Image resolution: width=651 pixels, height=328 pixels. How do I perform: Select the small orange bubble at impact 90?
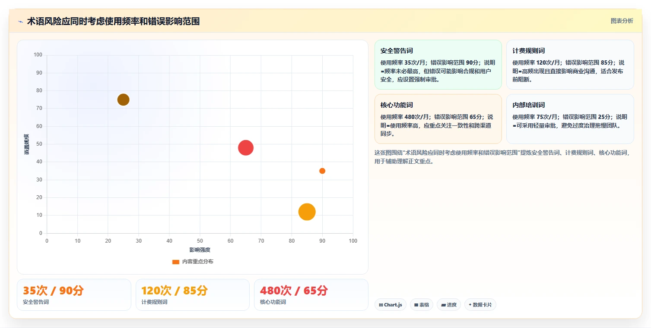click(x=322, y=171)
